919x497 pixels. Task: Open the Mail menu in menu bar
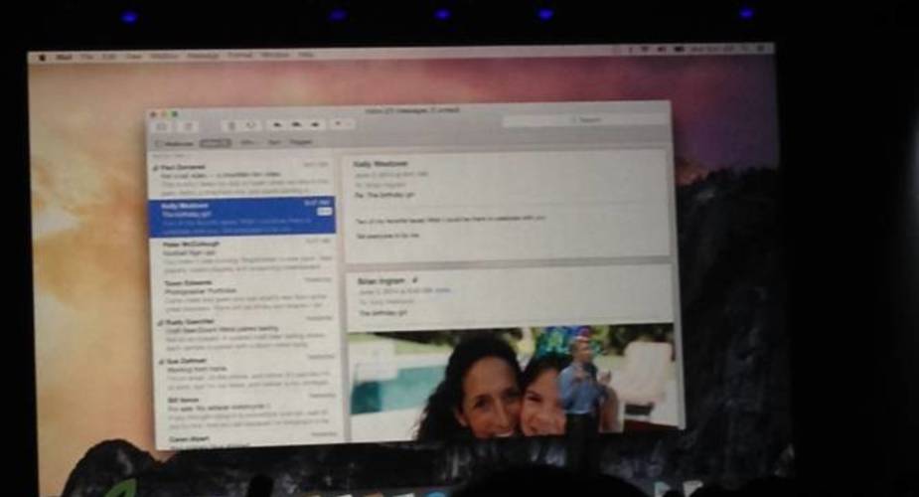(x=64, y=57)
